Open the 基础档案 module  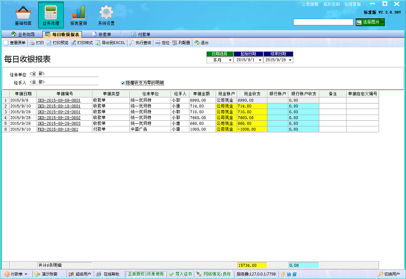pyautogui.click(x=23, y=15)
